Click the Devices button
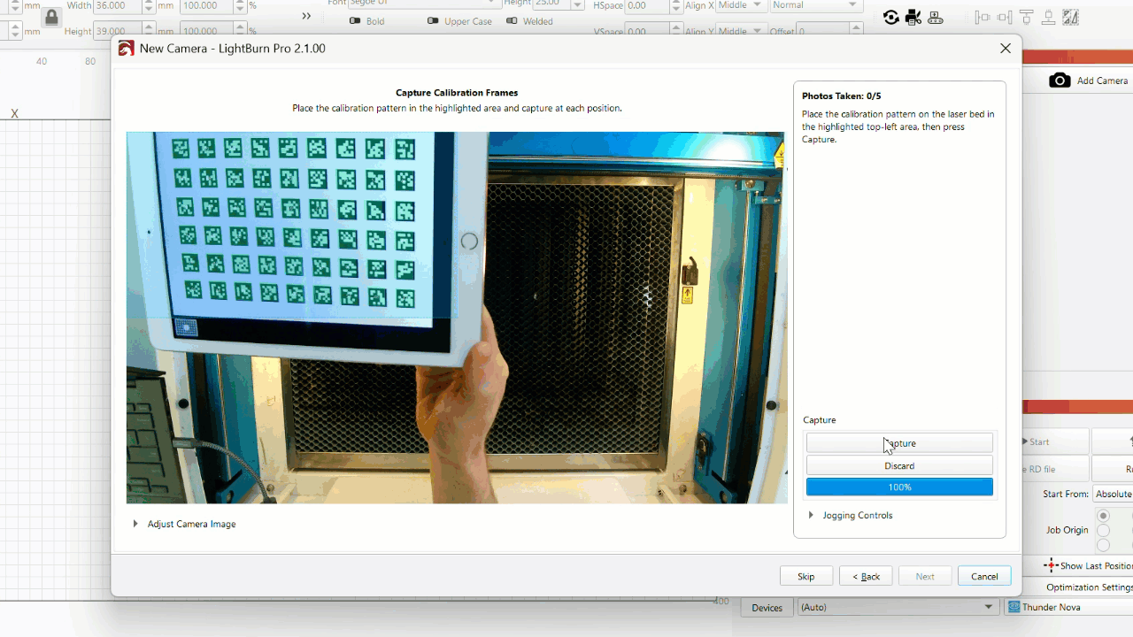The image size is (1133, 637). click(767, 607)
